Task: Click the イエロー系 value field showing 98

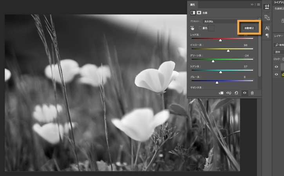Action: click(248, 45)
